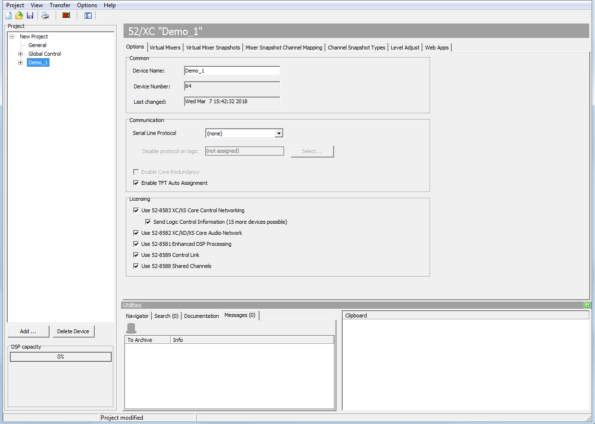Click the Delete Device button
Screen dimensions: 595x424
(x=73, y=331)
